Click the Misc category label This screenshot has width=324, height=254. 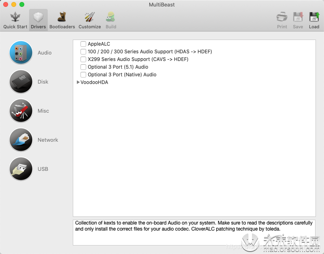click(x=43, y=111)
